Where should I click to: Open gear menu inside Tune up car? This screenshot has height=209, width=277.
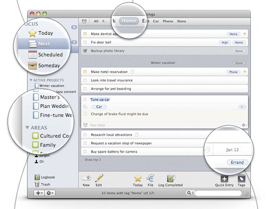244,125
